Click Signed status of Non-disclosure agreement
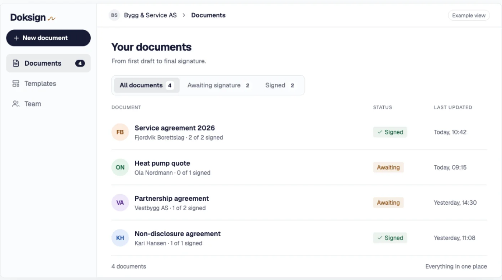The image size is (502, 280). [390, 238]
